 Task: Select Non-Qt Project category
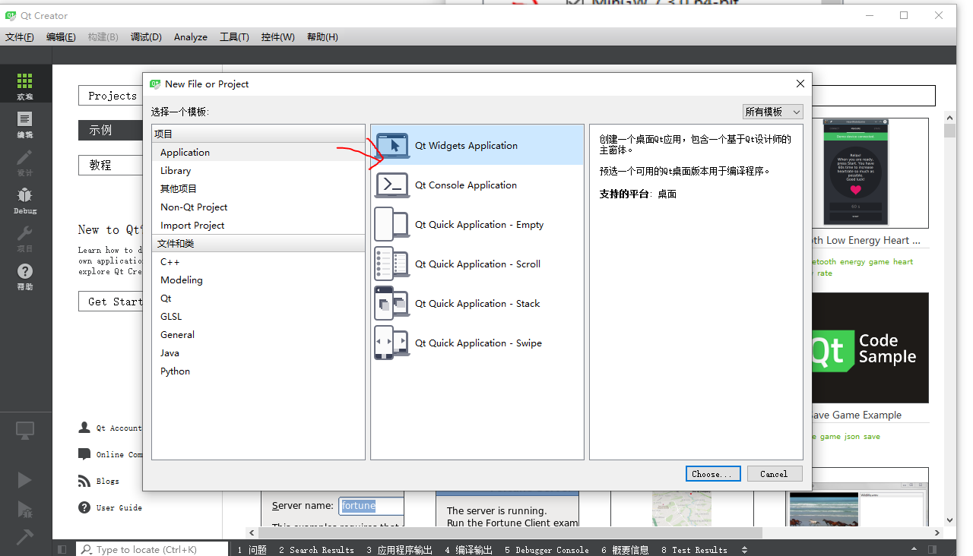coord(258,207)
